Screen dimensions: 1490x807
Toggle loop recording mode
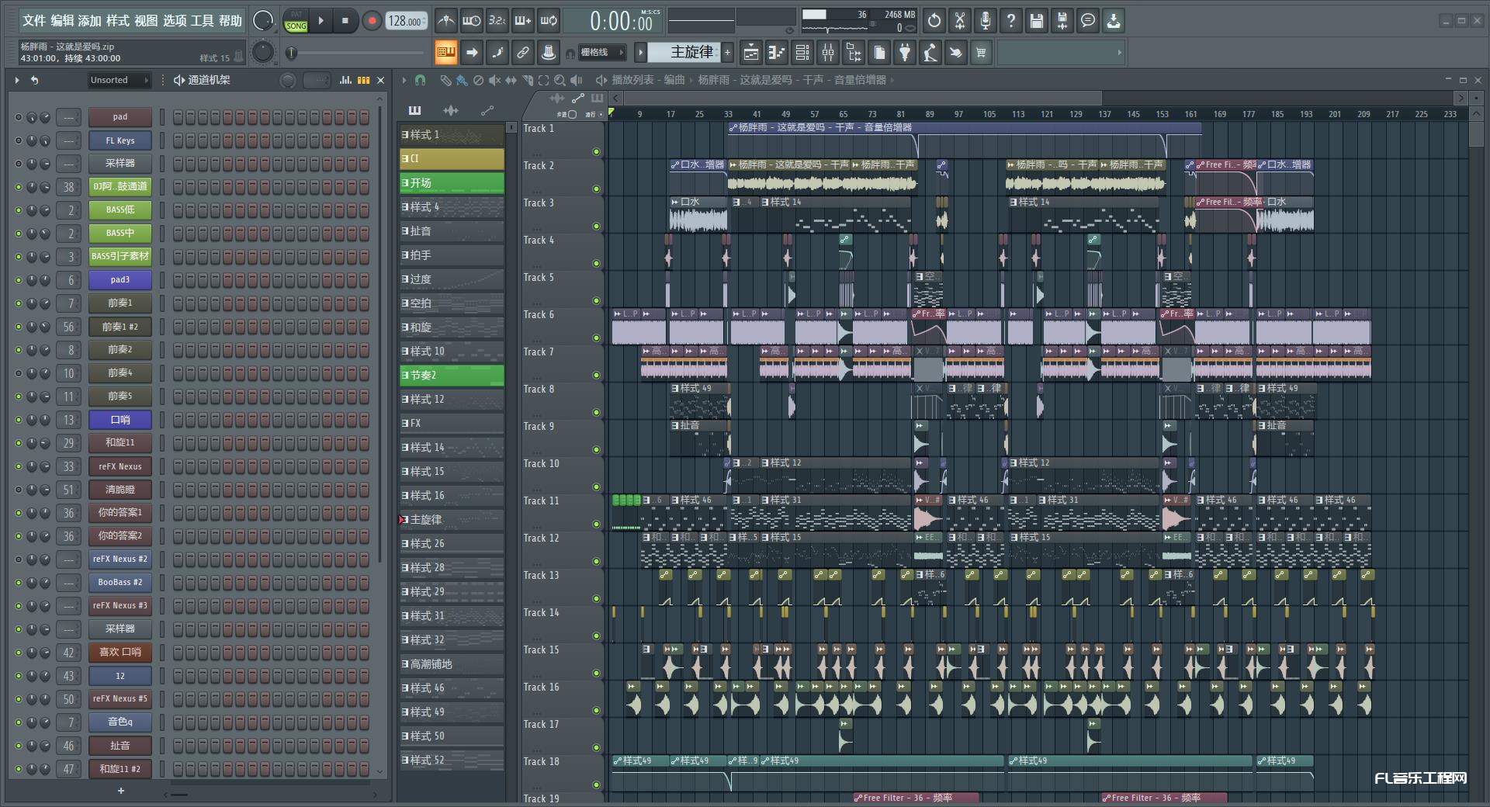549,21
